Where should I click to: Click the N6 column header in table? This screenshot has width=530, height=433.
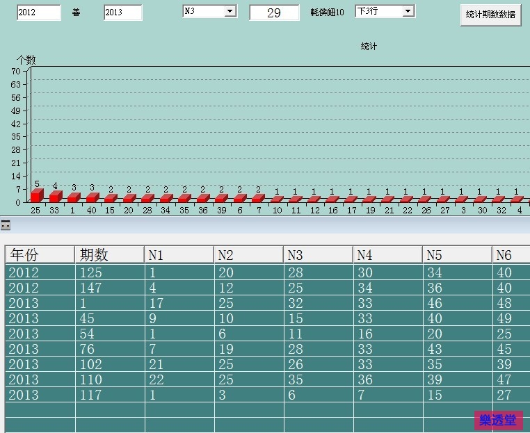click(x=511, y=255)
